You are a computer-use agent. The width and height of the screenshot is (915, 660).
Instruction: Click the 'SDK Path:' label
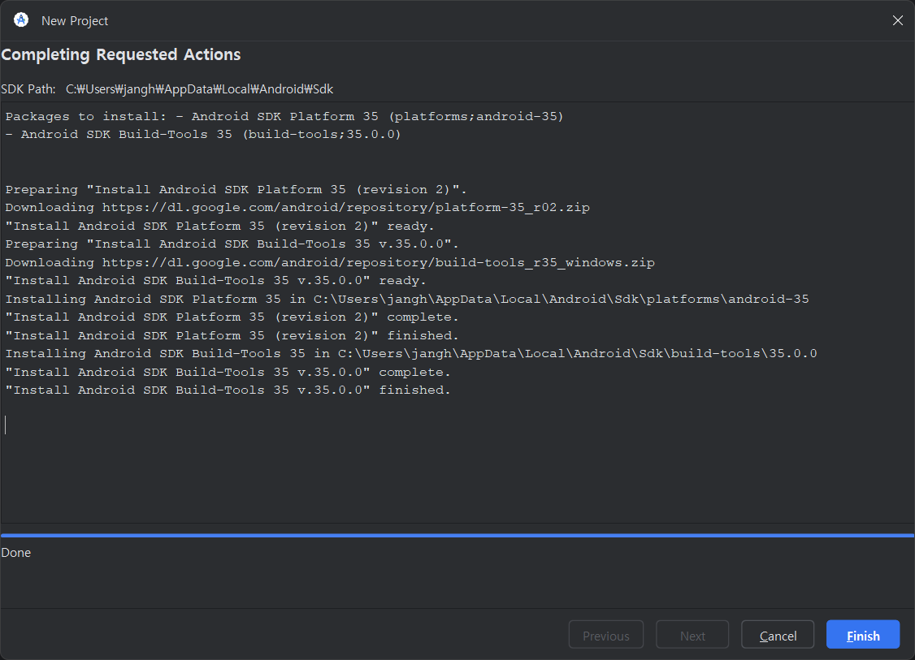coord(28,89)
